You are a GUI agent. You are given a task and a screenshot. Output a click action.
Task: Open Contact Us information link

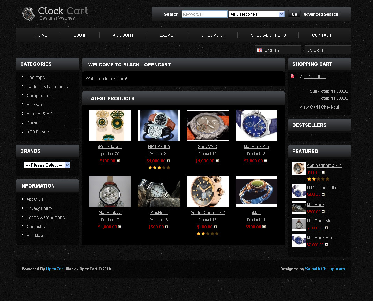pos(37,227)
